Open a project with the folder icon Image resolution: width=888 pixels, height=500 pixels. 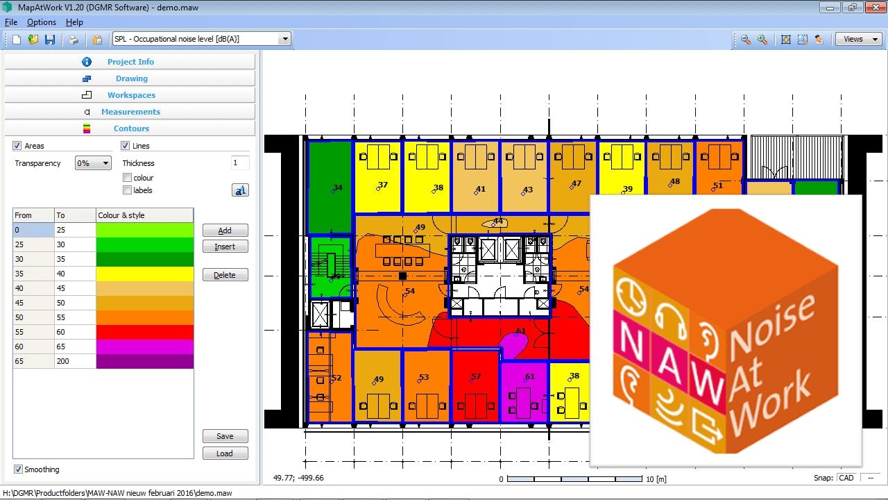33,40
